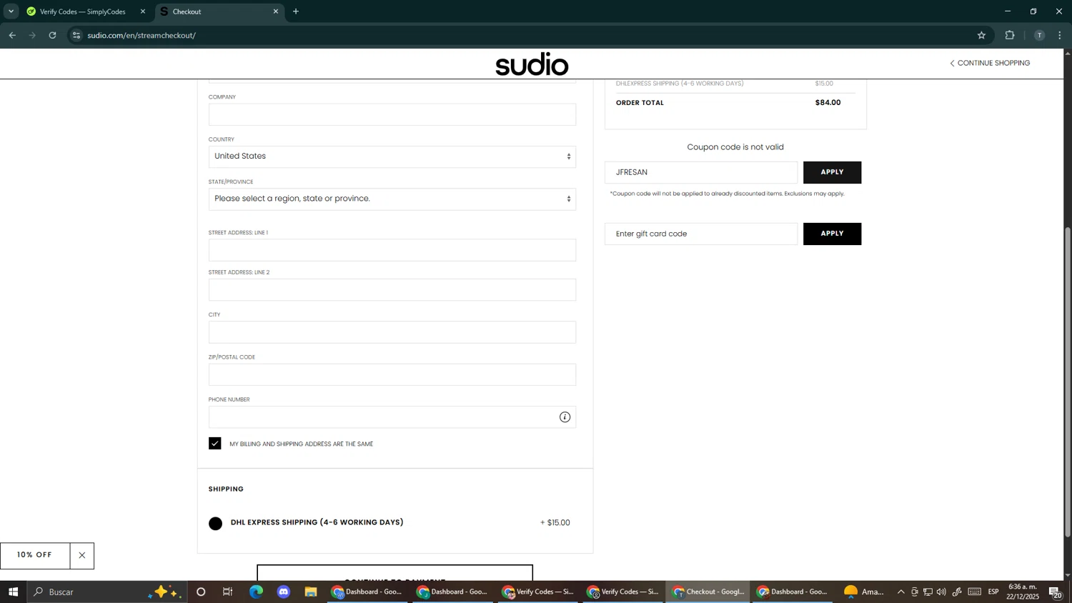The image size is (1072, 603).
Task: Open the Windows Start menu
Action: pos(13,592)
